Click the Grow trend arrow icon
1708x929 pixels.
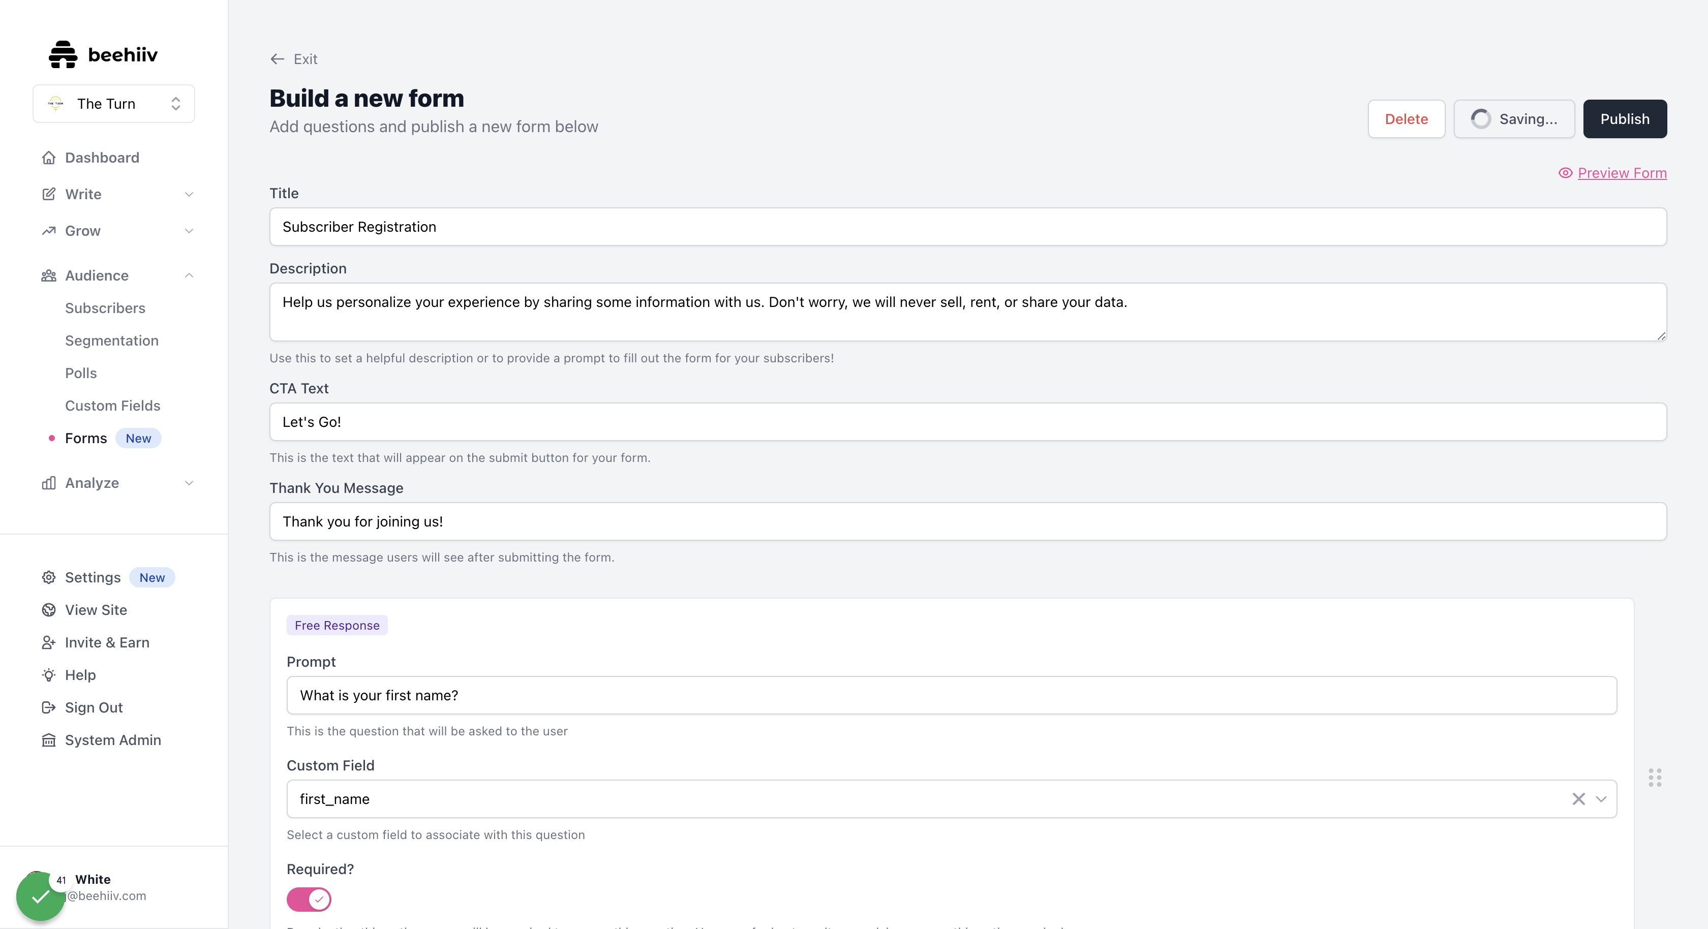(x=48, y=231)
